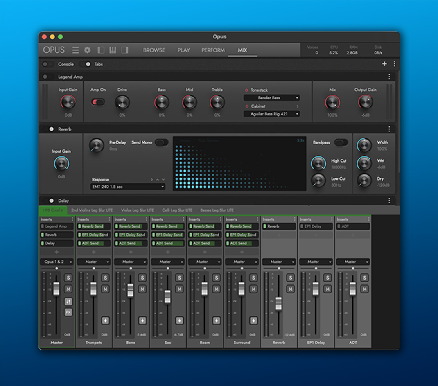Expand the Cabinet chevron arrow
The image size is (438, 386).
tap(298, 106)
